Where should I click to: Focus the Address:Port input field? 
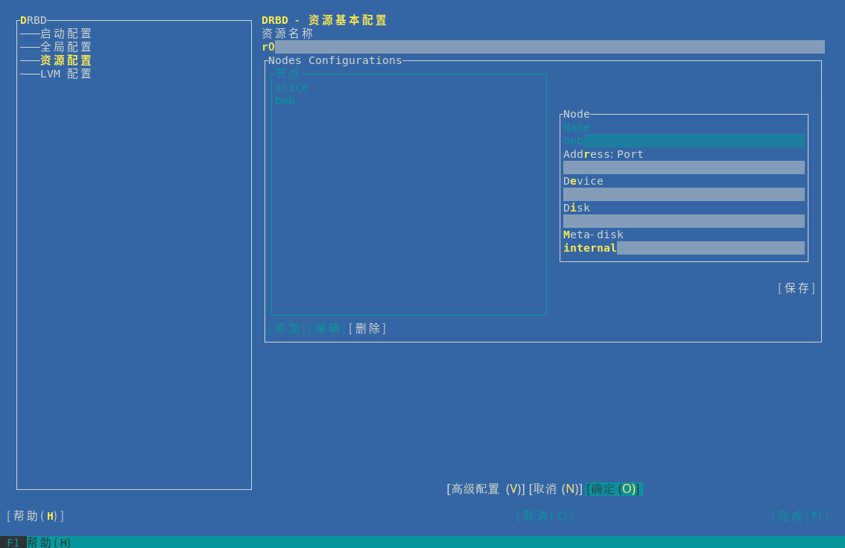point(684,168)
